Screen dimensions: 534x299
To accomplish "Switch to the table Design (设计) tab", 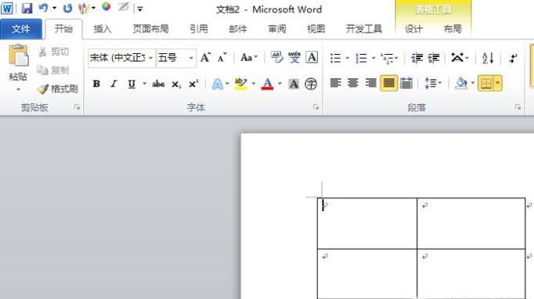I will click(413, 29).
